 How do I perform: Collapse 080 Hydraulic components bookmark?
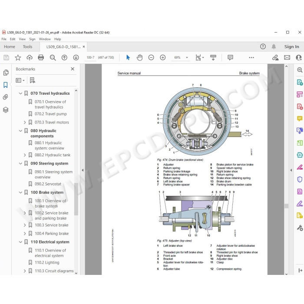20,131
